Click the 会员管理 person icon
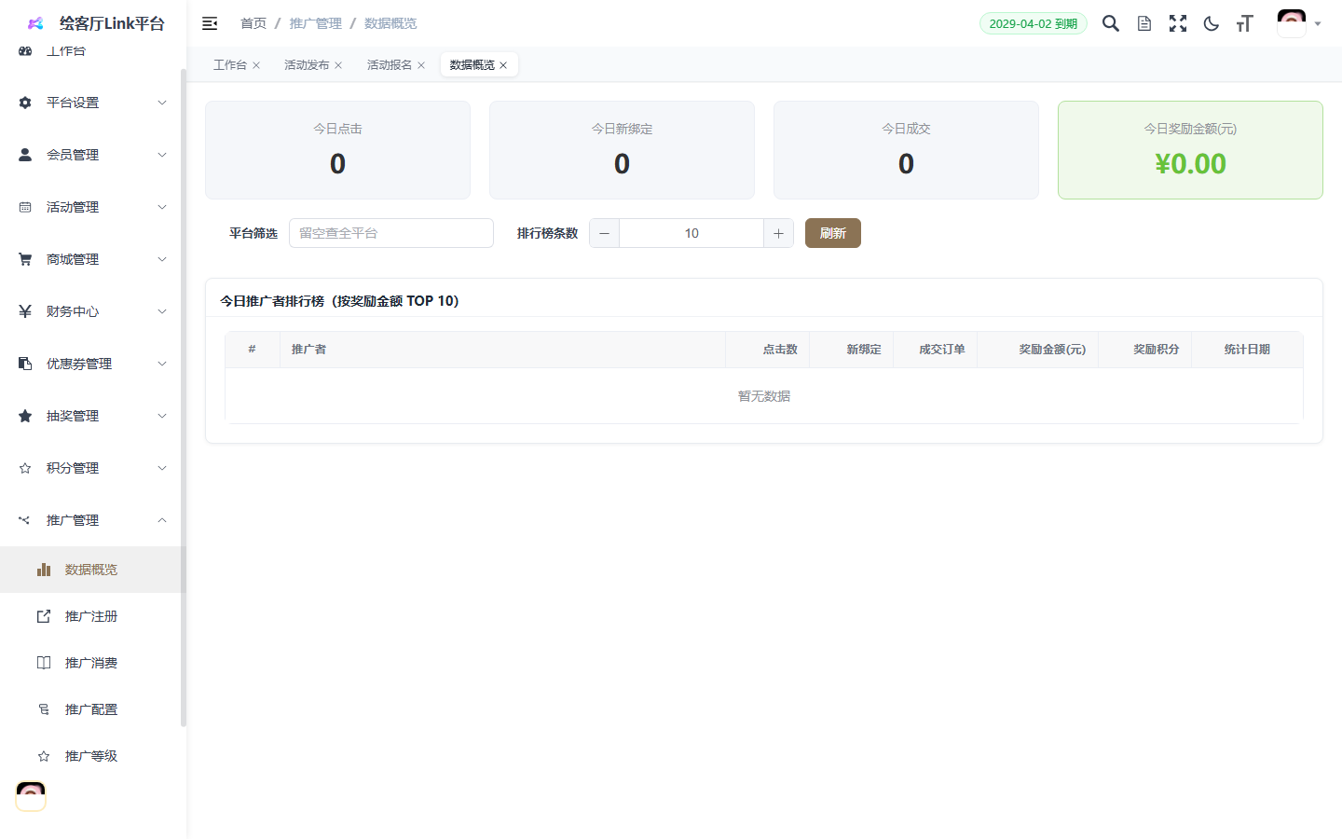The width and height of the screenshot is (1342, 839). click(x=25, y=155)
